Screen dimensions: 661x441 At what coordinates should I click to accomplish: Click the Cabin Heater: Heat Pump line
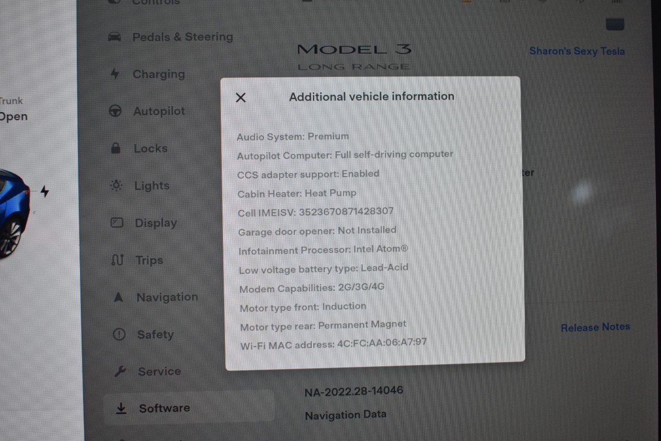(x=297, y=193)
